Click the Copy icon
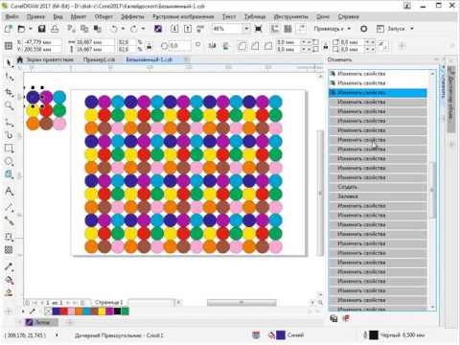 (84, 29)
